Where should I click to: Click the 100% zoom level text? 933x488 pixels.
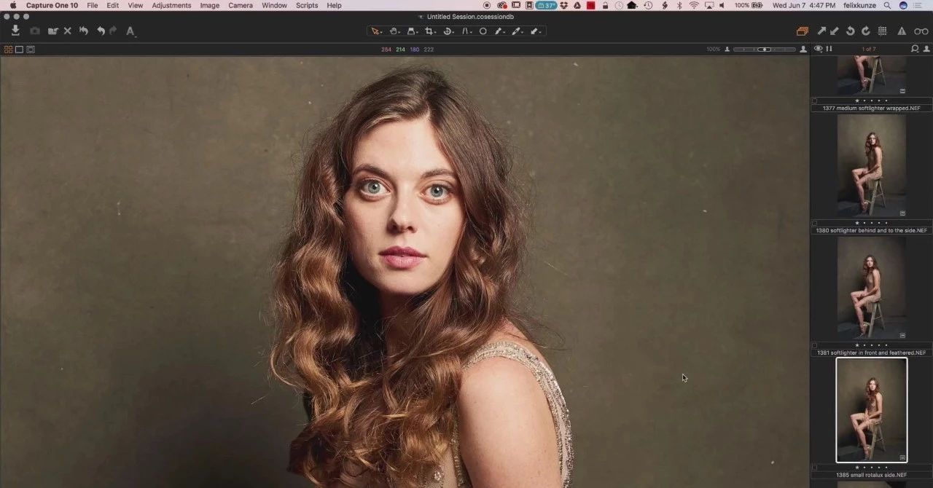click(x=714, y=50)
